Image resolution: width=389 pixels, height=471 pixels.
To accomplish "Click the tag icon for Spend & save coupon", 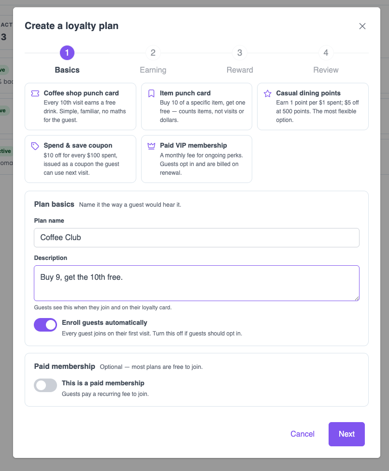I will [x=35, y=146].
